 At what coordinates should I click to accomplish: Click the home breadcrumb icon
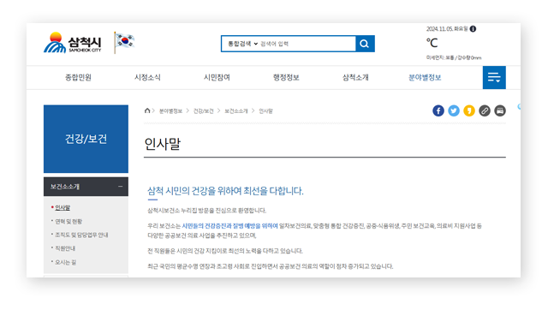[x=147, y=110]
